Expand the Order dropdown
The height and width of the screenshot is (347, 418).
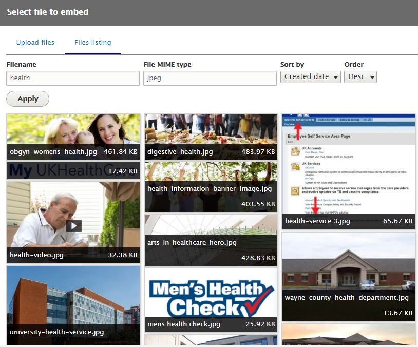[x=360, y=77]
